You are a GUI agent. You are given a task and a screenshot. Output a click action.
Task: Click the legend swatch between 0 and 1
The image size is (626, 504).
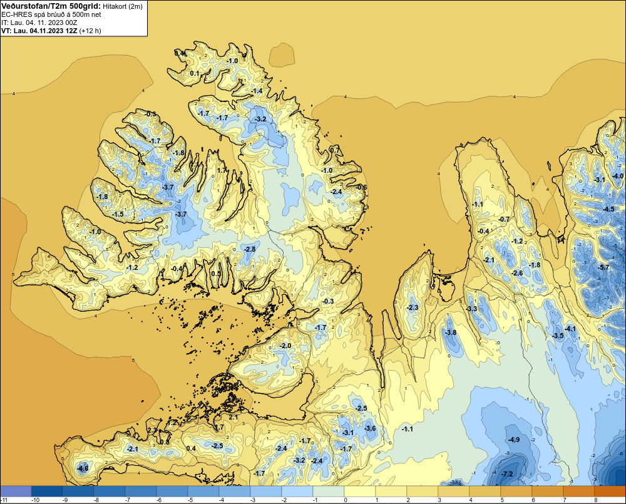pos(360,491)
